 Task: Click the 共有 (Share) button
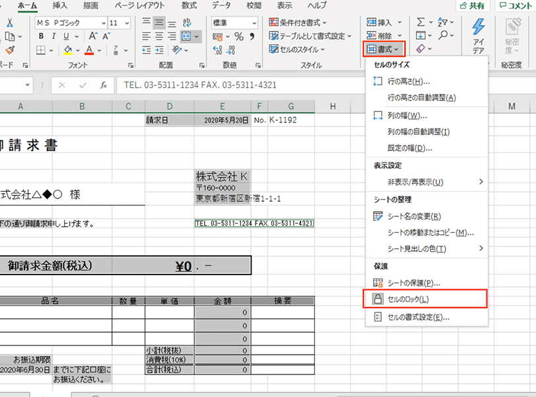tap(472, 5)
